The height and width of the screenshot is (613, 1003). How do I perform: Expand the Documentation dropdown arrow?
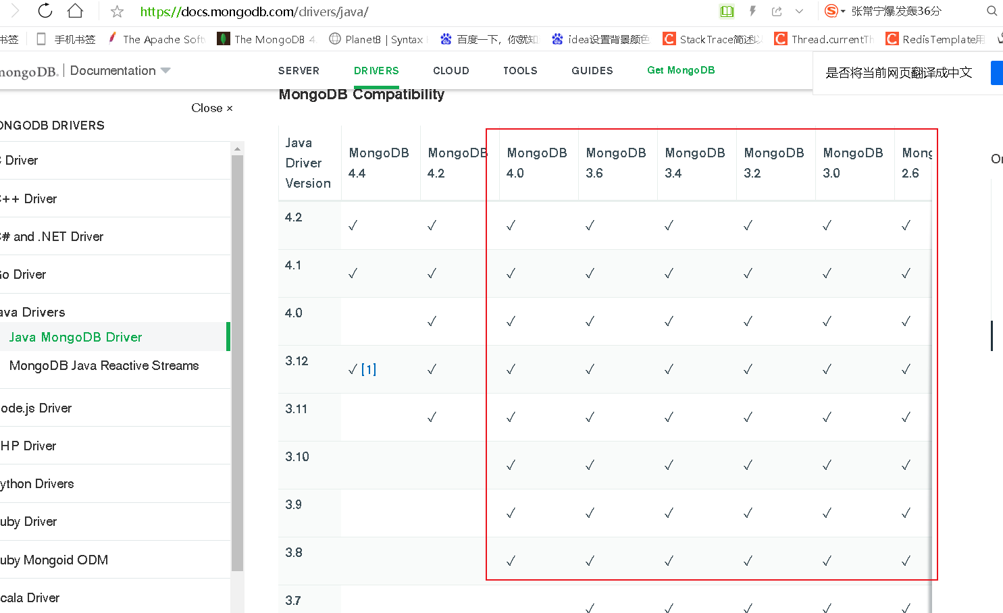(x=165, y=70)
